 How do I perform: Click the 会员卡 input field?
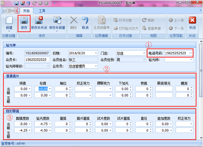click(37, 59)
